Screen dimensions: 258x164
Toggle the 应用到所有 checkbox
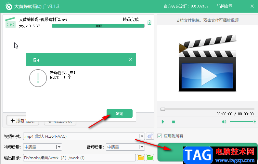click(160, 136)
